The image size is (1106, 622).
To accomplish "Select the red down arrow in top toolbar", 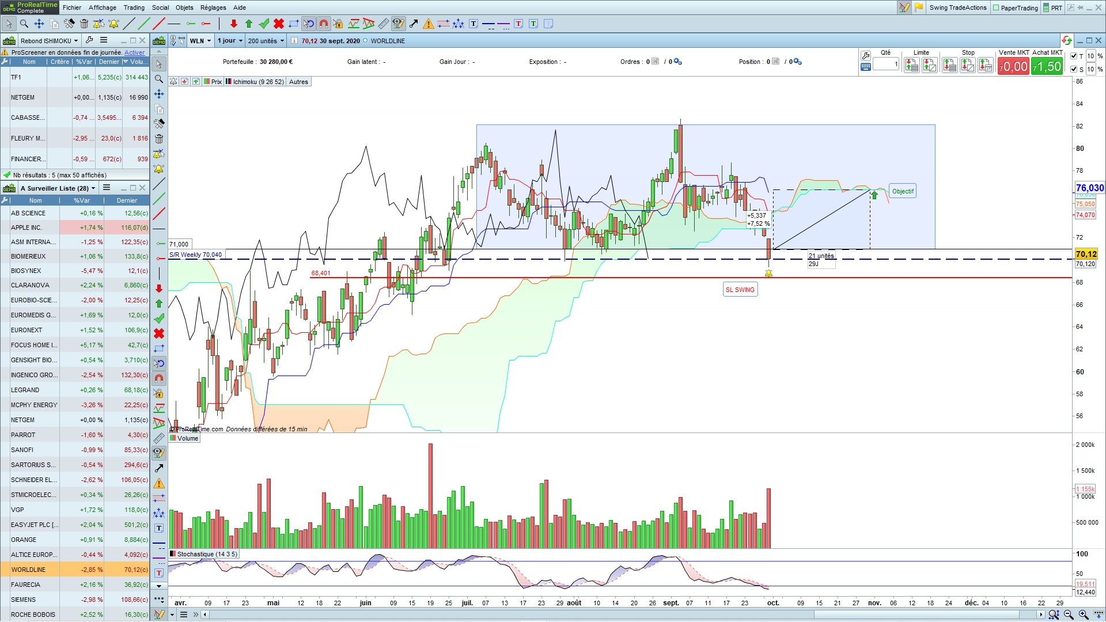I will click(x=233, y=24).
